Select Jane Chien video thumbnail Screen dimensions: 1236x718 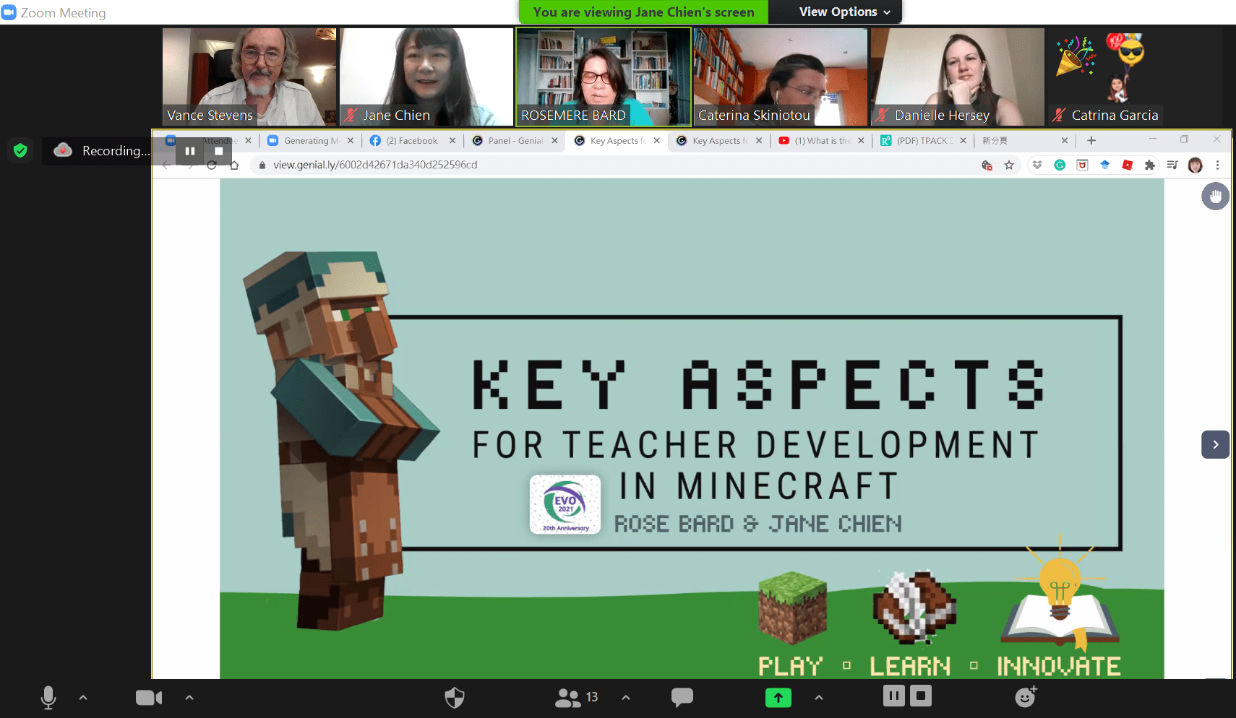426,77
